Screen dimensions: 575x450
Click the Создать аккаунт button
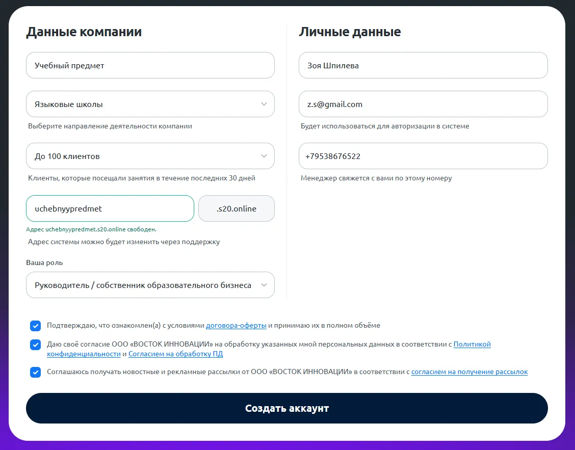pyautogui.click(x=287, y=408)
